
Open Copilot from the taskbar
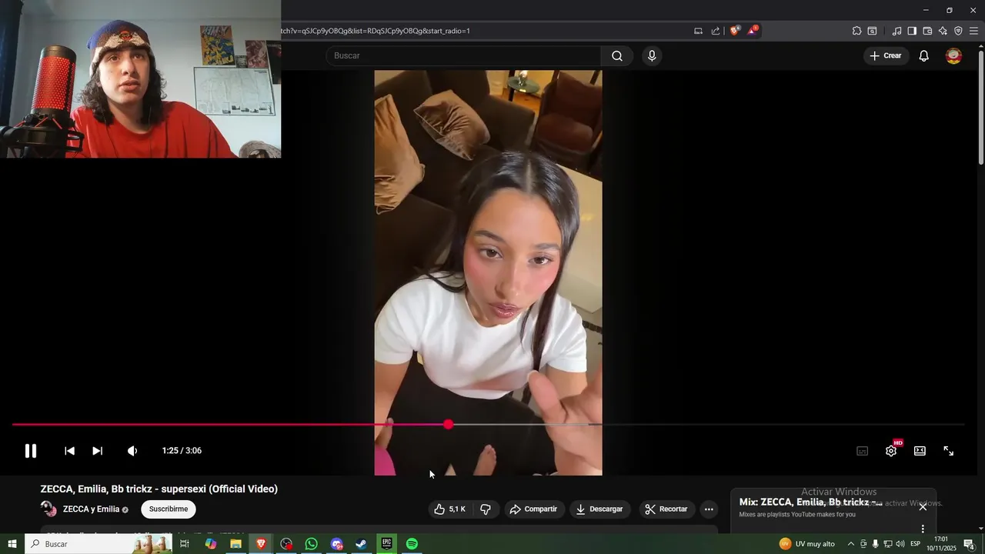pyautogui.click(x=211, y=544)
